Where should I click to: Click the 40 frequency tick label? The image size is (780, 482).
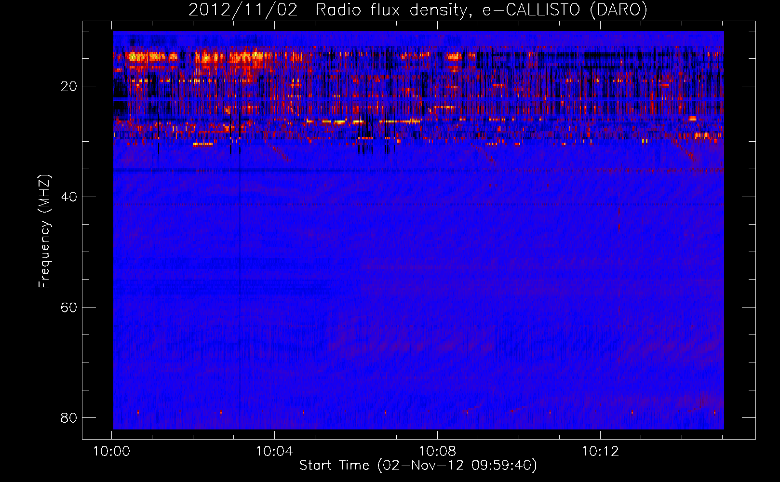point(68,197)
